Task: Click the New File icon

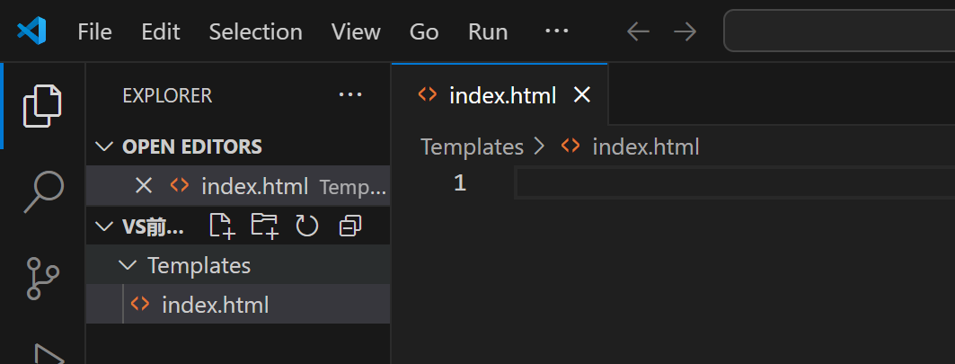Action: point(222,226)
